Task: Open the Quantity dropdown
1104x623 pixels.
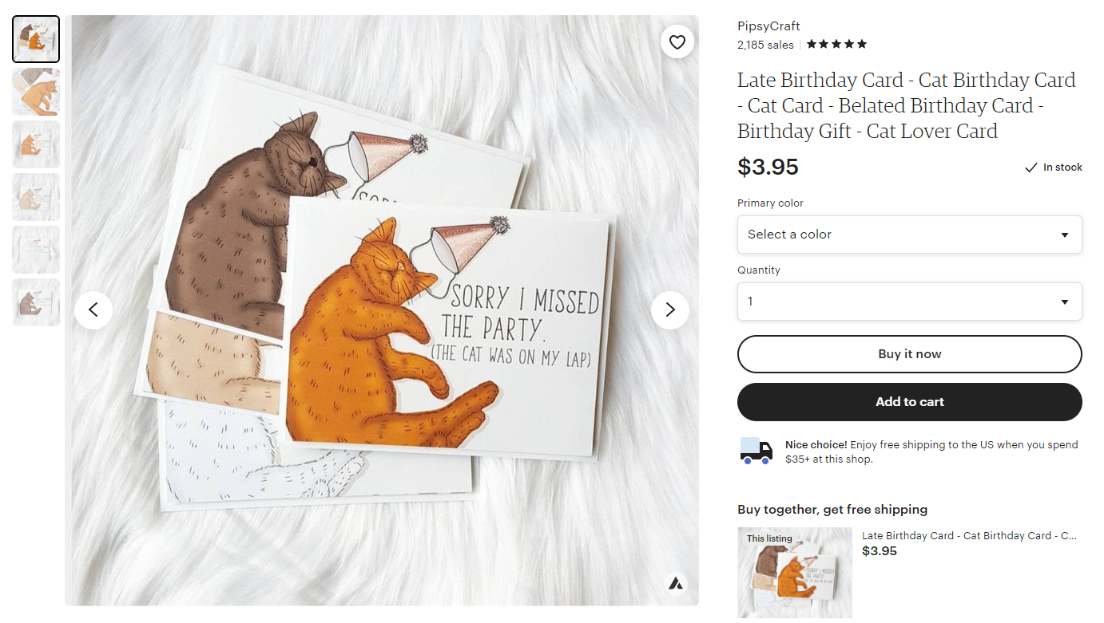Action: point(909,302)
